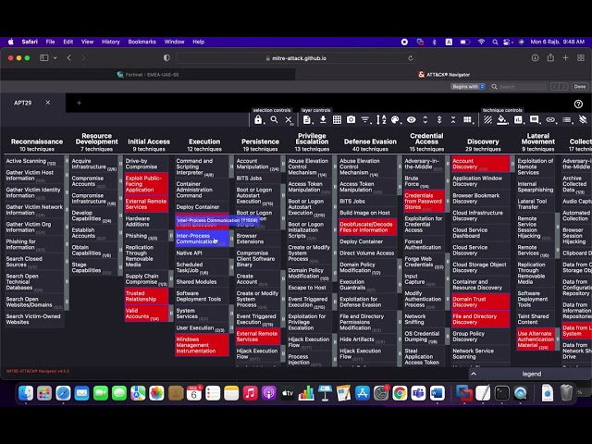Image resolution: width=592 pixels, height=444 pixels.
Task: Expand Command and Scripting Interpreter sub-techniques
Action: (231, 166)
